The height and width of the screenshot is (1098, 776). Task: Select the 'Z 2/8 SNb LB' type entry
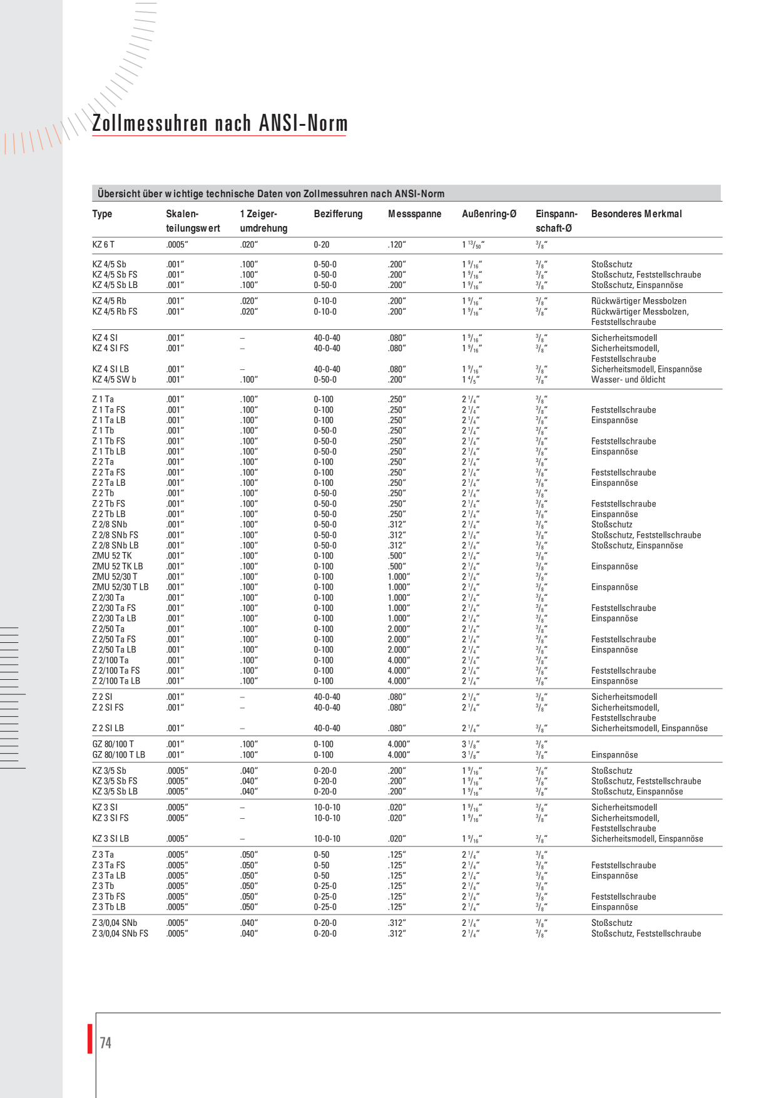(x=115, y=545)
